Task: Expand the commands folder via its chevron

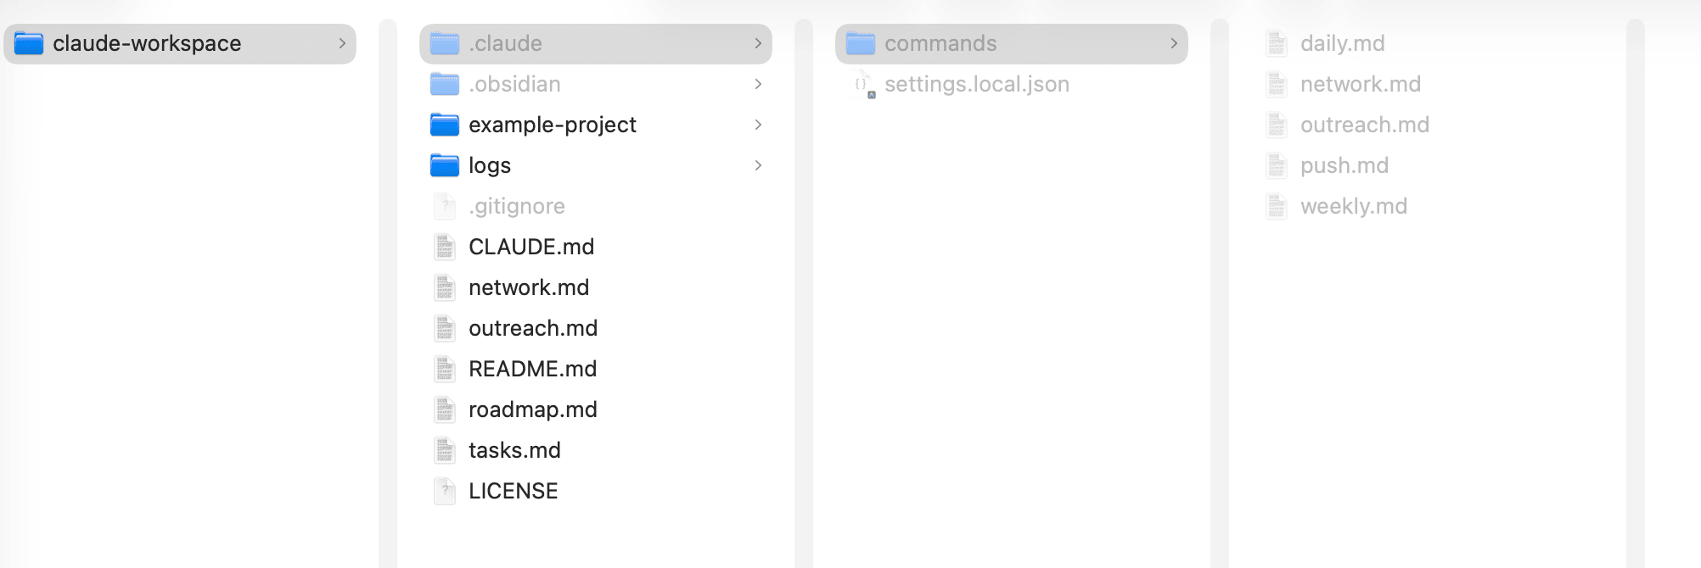Action: click(x=1175, y=43)
